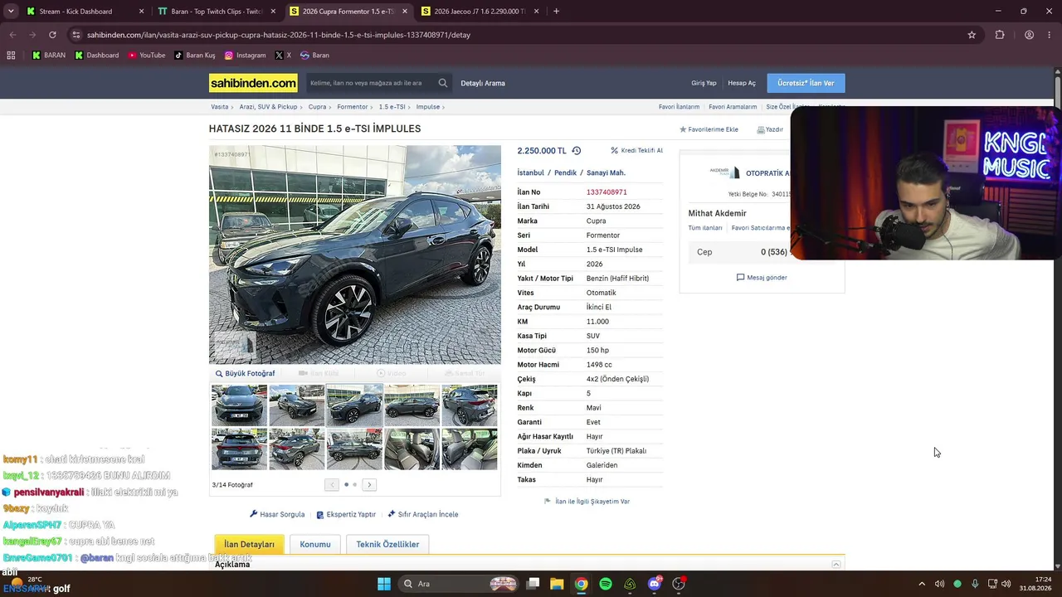Go to previous photo page arrow

332,485
